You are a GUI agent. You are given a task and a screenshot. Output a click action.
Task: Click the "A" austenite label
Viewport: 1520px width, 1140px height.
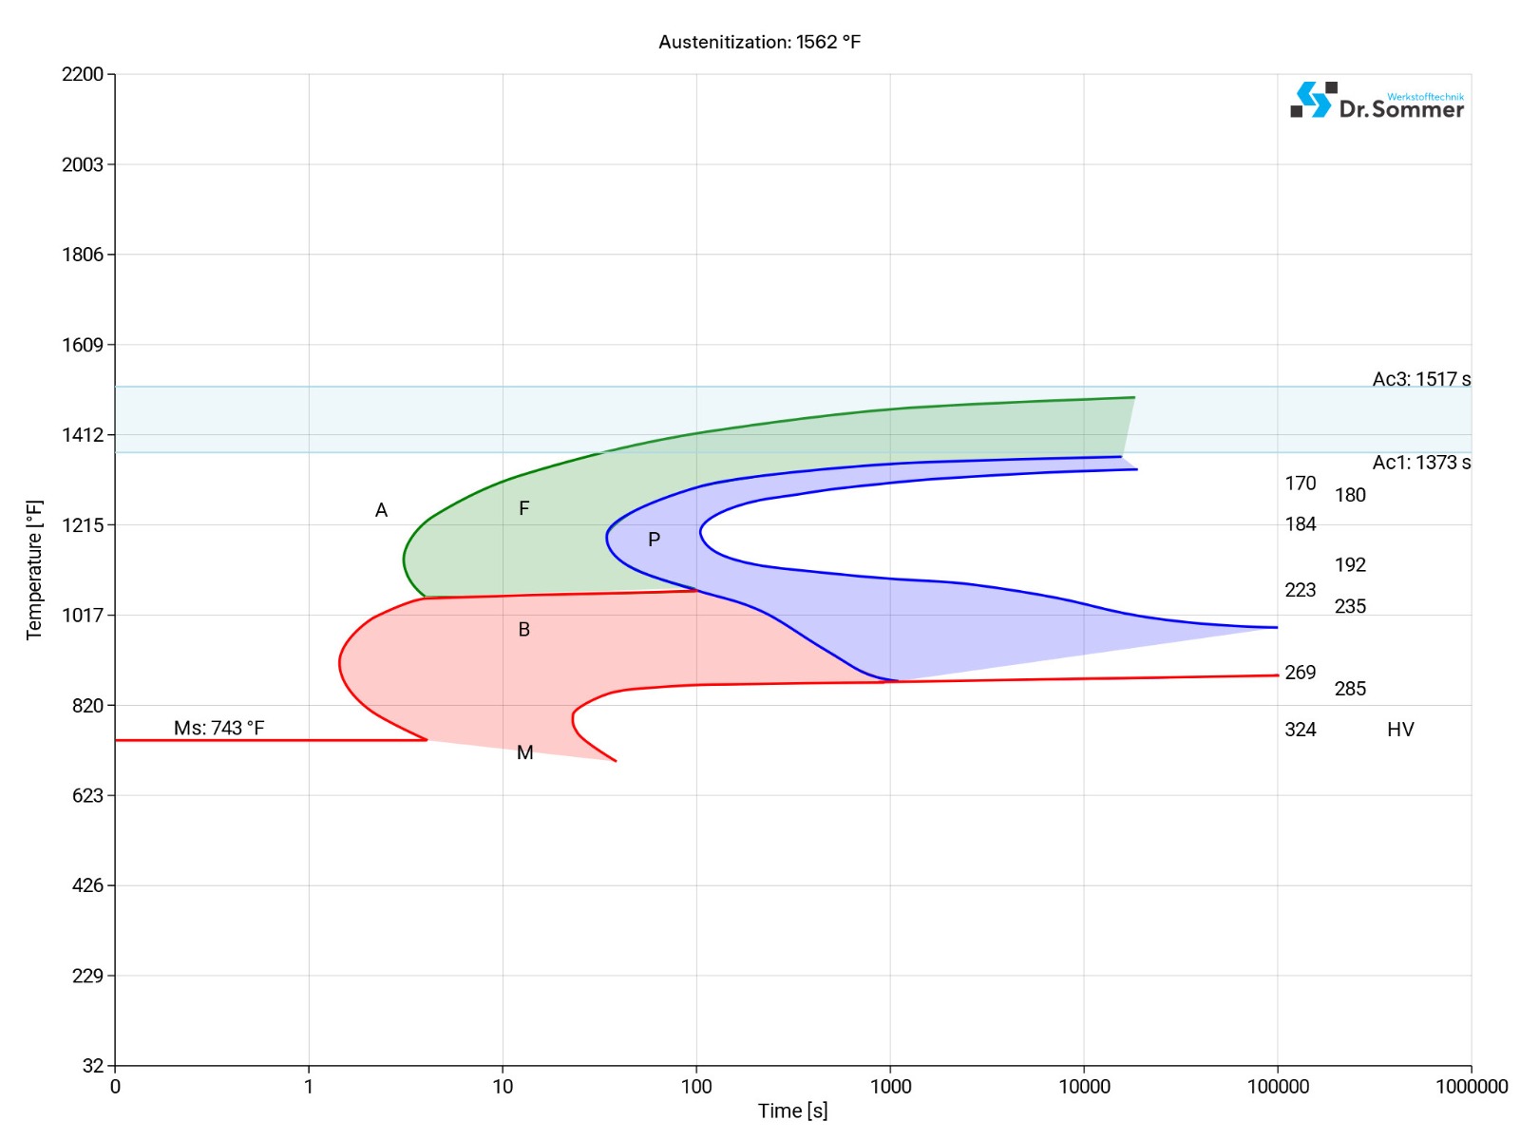[x=381, y=510]
